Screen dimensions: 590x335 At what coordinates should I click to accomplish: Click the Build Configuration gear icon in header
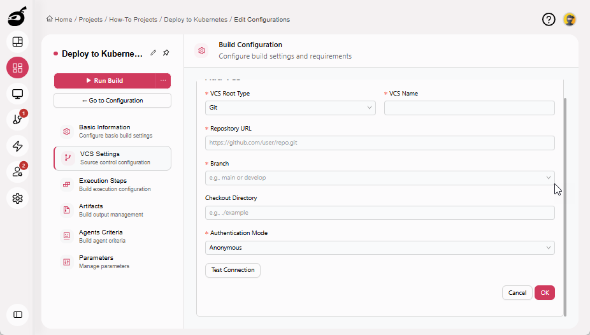pyautogui.click(x=202, y=50)
